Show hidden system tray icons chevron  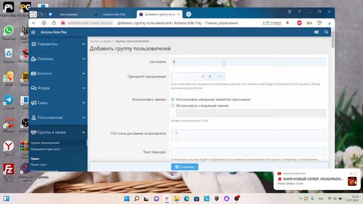300,198
